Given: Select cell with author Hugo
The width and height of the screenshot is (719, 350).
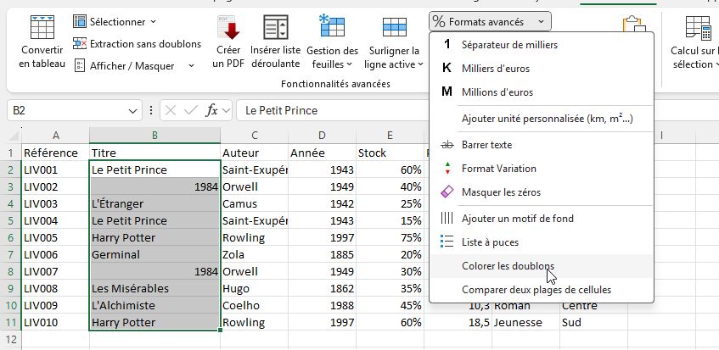Looking at the screenshot, I should [x=254, y=289].
